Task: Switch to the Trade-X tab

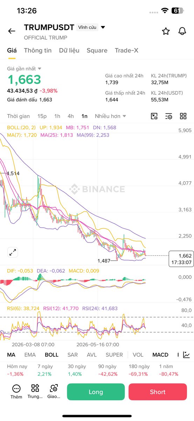Action: click(126, 51)
